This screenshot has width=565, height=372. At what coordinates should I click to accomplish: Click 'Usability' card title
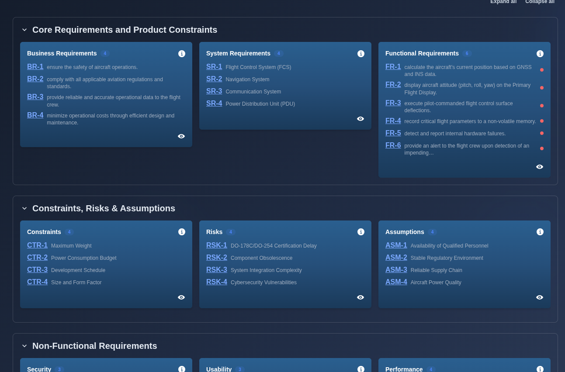(219, 369)
